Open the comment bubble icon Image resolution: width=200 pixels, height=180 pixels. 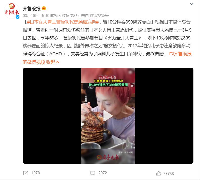click(x=93, y=173)
